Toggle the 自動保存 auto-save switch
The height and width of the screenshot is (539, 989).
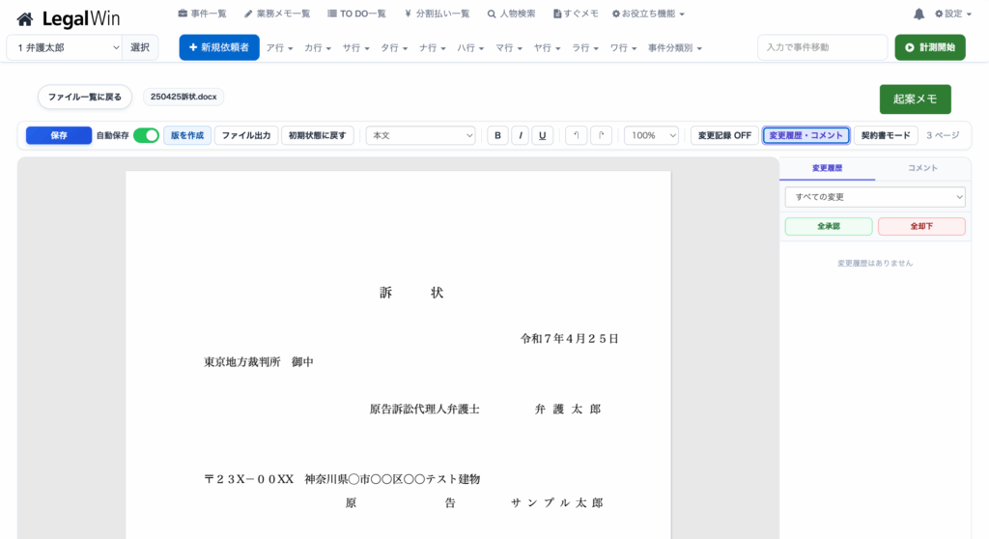pyautogui.click(x=146, y=135)
